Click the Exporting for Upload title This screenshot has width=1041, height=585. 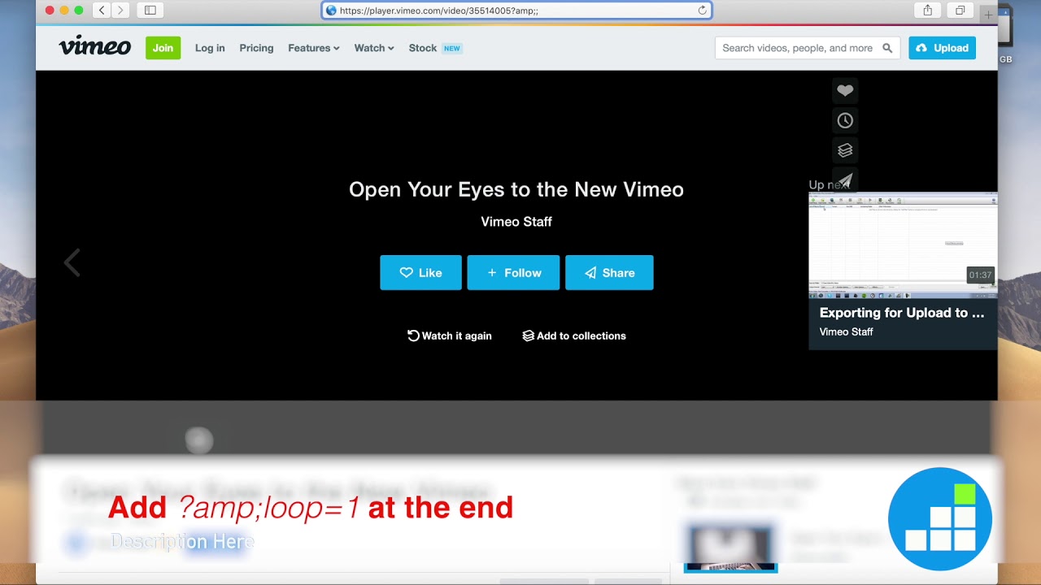pyautogui.click(x=902, y=313)
